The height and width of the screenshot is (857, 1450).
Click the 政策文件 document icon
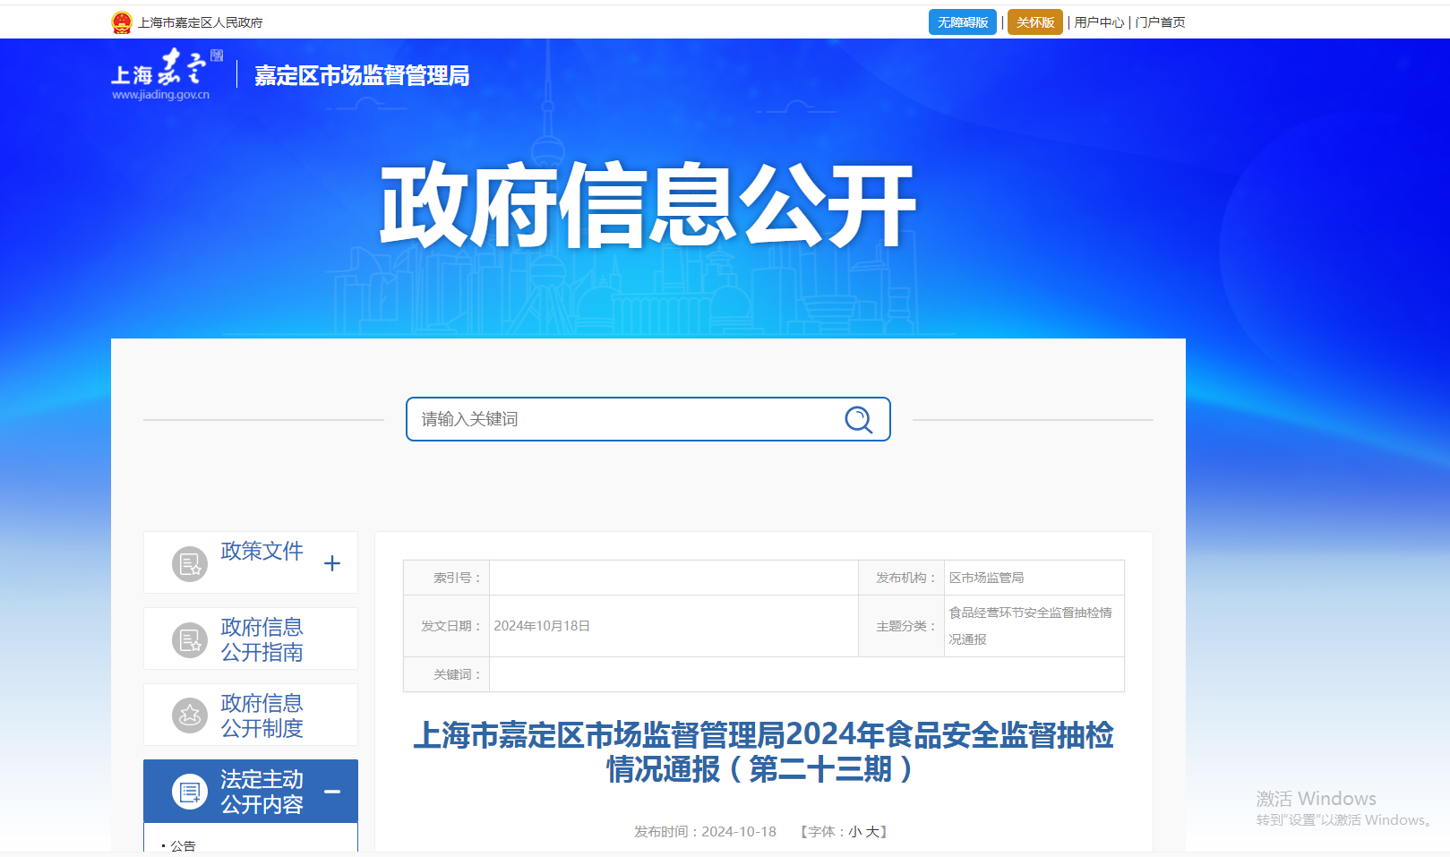190,564
